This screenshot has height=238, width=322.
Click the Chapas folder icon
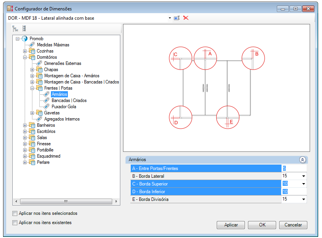click(39, 69)
